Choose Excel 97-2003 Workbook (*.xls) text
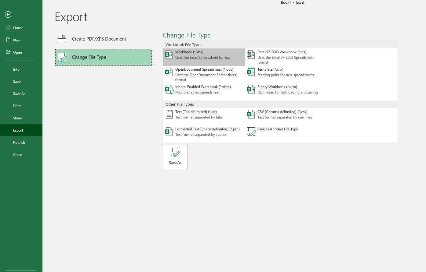This screenshot has width=426, height=272. click(x=282, y=52)
